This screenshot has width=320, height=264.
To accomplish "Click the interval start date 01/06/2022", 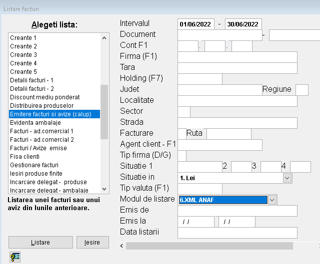I will click(196, 24).
